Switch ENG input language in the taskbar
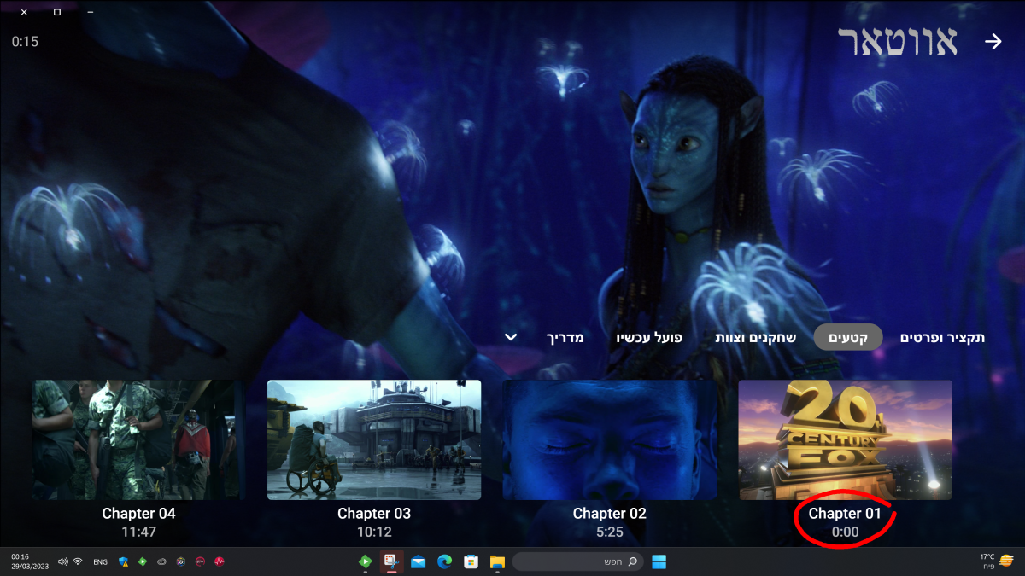1025x576 pixels. click(x=100, y=561)
